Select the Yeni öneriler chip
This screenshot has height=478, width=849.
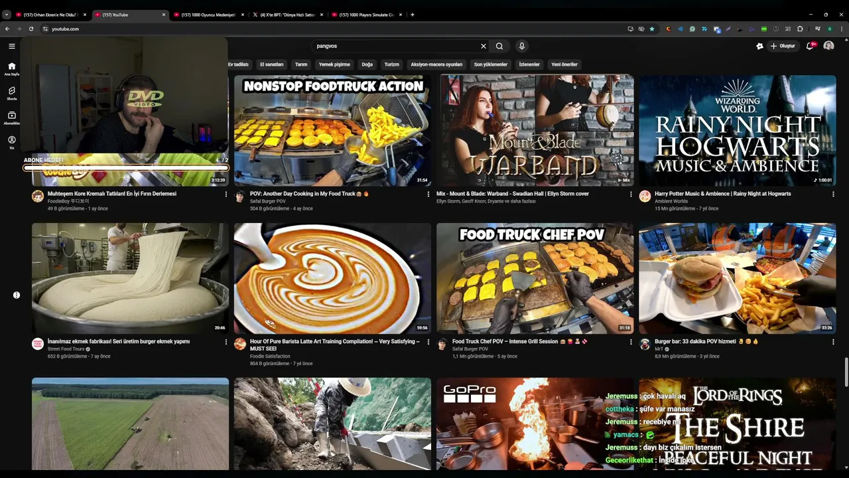coord(564,64)
